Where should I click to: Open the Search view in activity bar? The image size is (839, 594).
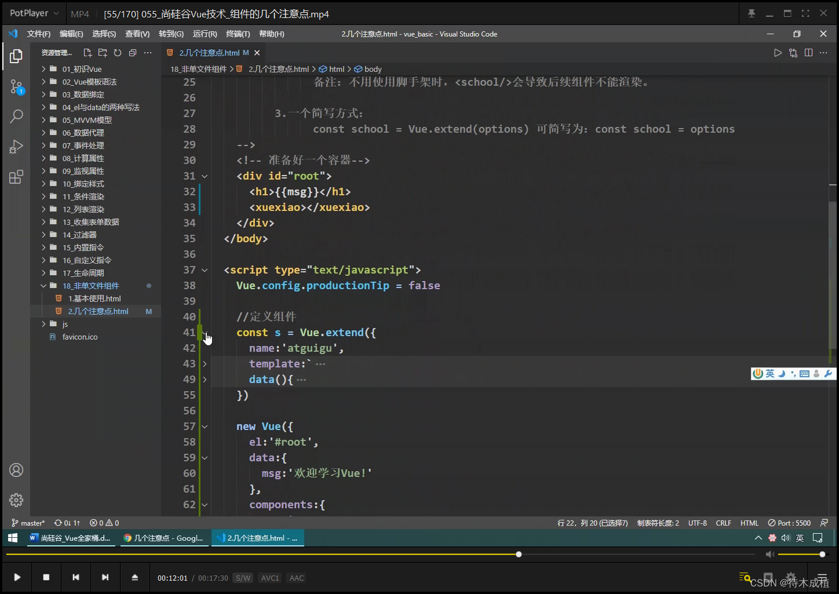tap(16, 116)
